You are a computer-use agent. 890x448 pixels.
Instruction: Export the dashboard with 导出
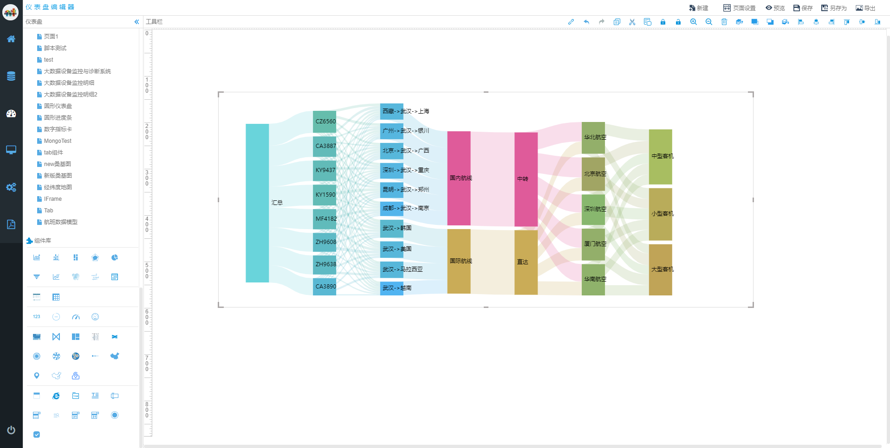[x=866, y=8]
